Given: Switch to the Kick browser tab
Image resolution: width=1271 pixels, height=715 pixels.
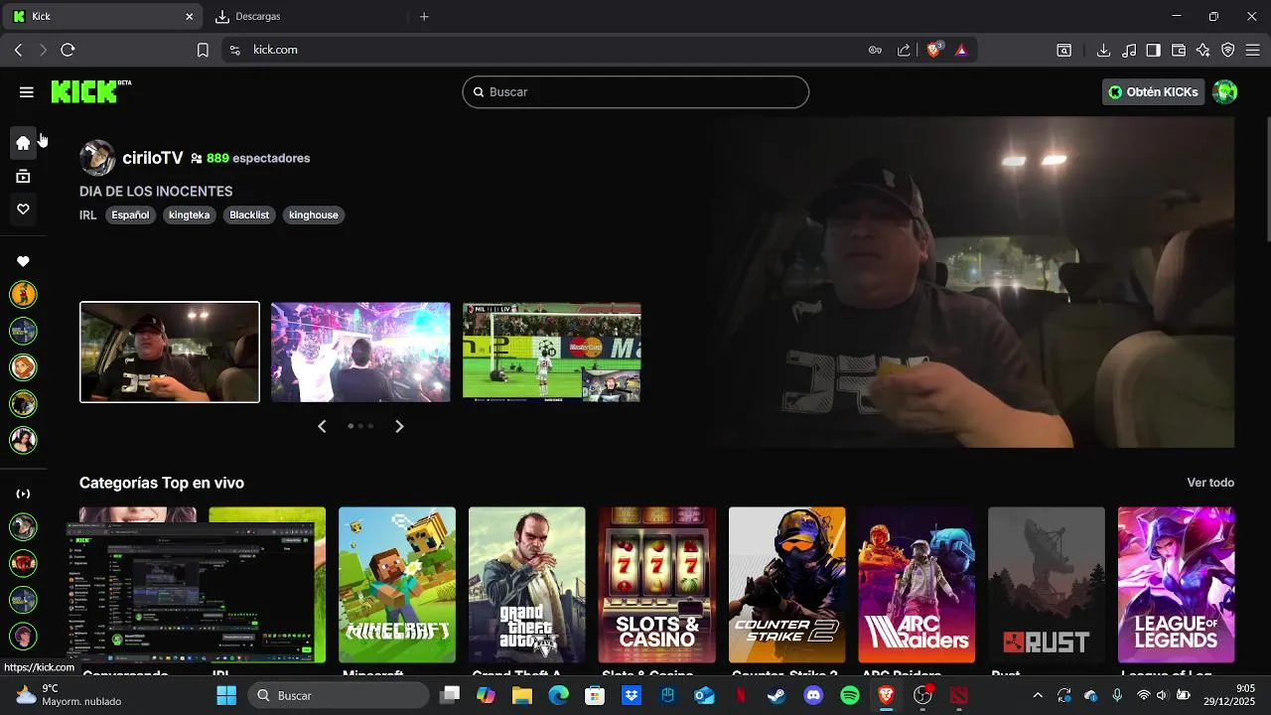Looking at the screenshot, I should (103, 16).
